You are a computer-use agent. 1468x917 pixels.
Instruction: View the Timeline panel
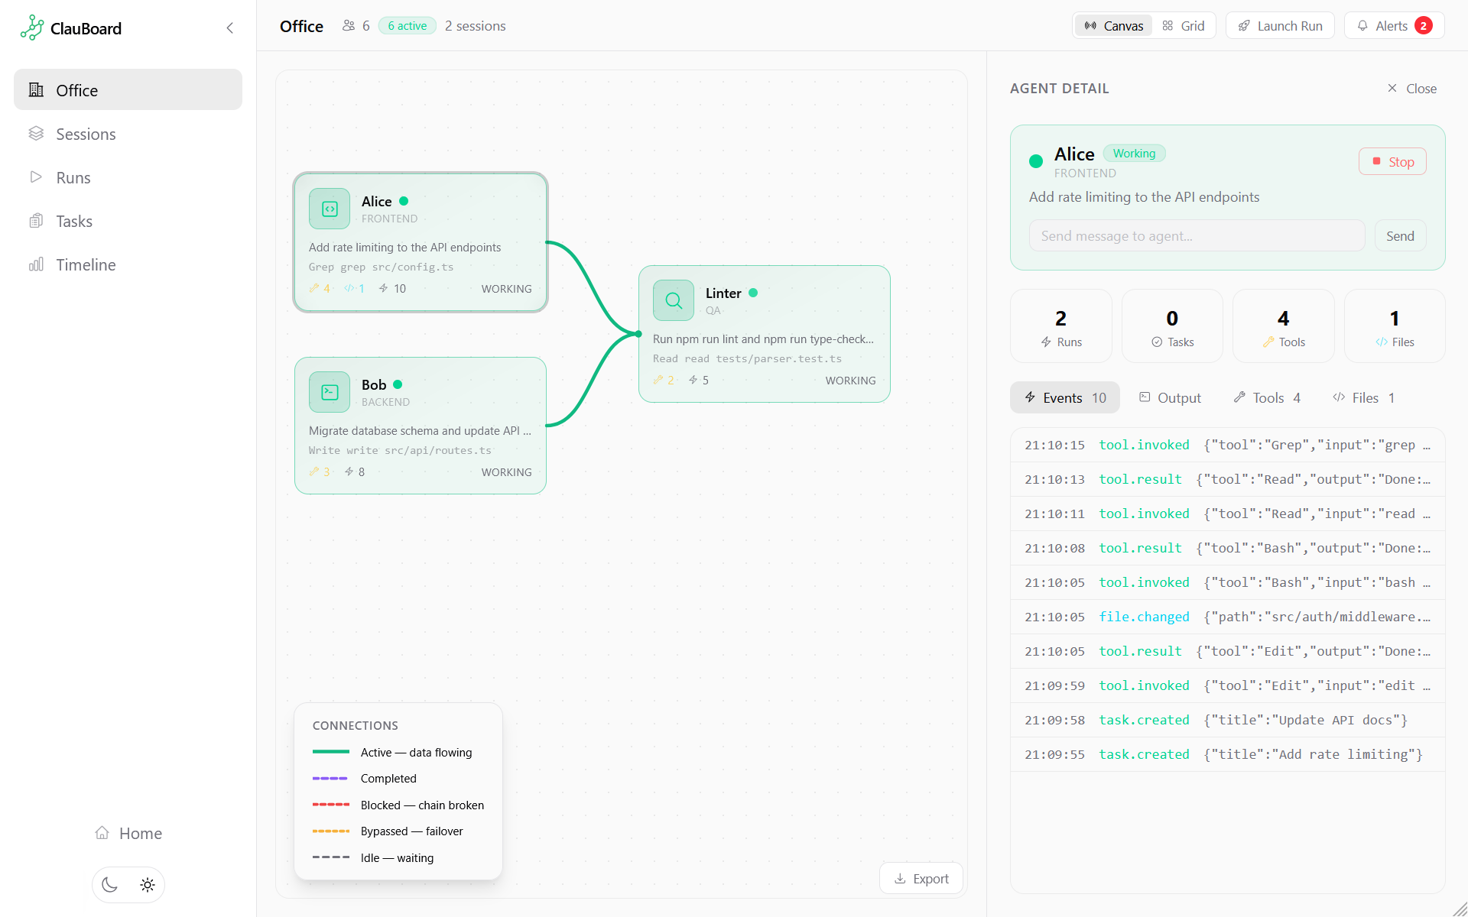[x=87, y=264]
